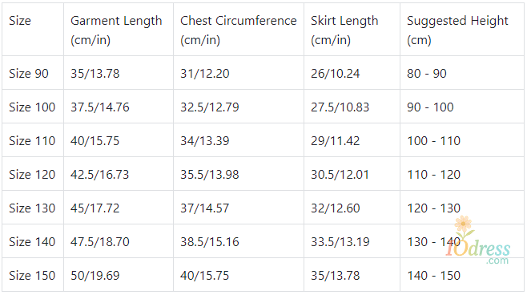The width and height of the screenshot is (527, 295).
Task: Select the Size 150 row label
Action: (x=32, y=275)
